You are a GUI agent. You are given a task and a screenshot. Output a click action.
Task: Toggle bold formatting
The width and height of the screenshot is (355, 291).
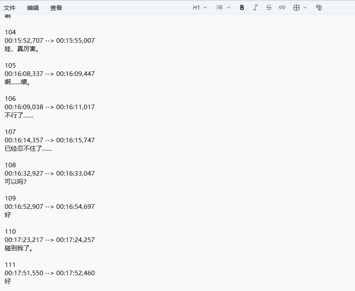coord(242,7)
